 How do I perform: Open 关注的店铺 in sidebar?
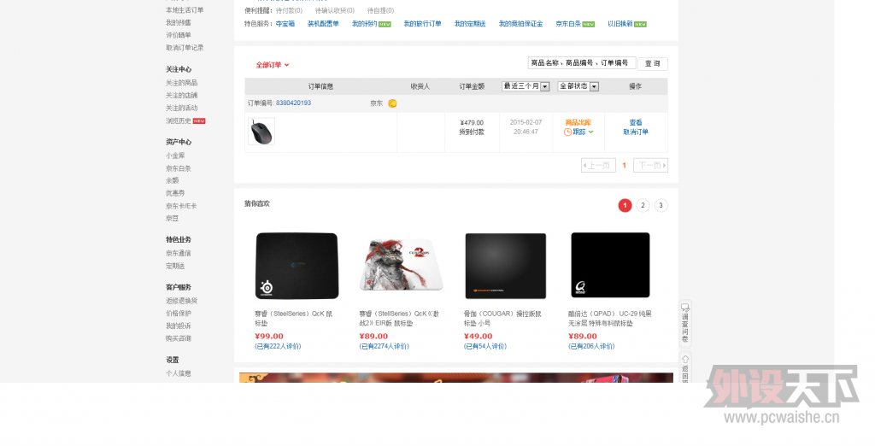181,96
